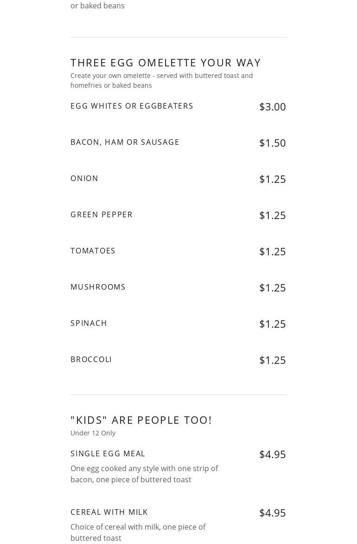This screenshot has height=544, width=357.
Task: Click the choice of cereal description text
Action: (138, 532)
